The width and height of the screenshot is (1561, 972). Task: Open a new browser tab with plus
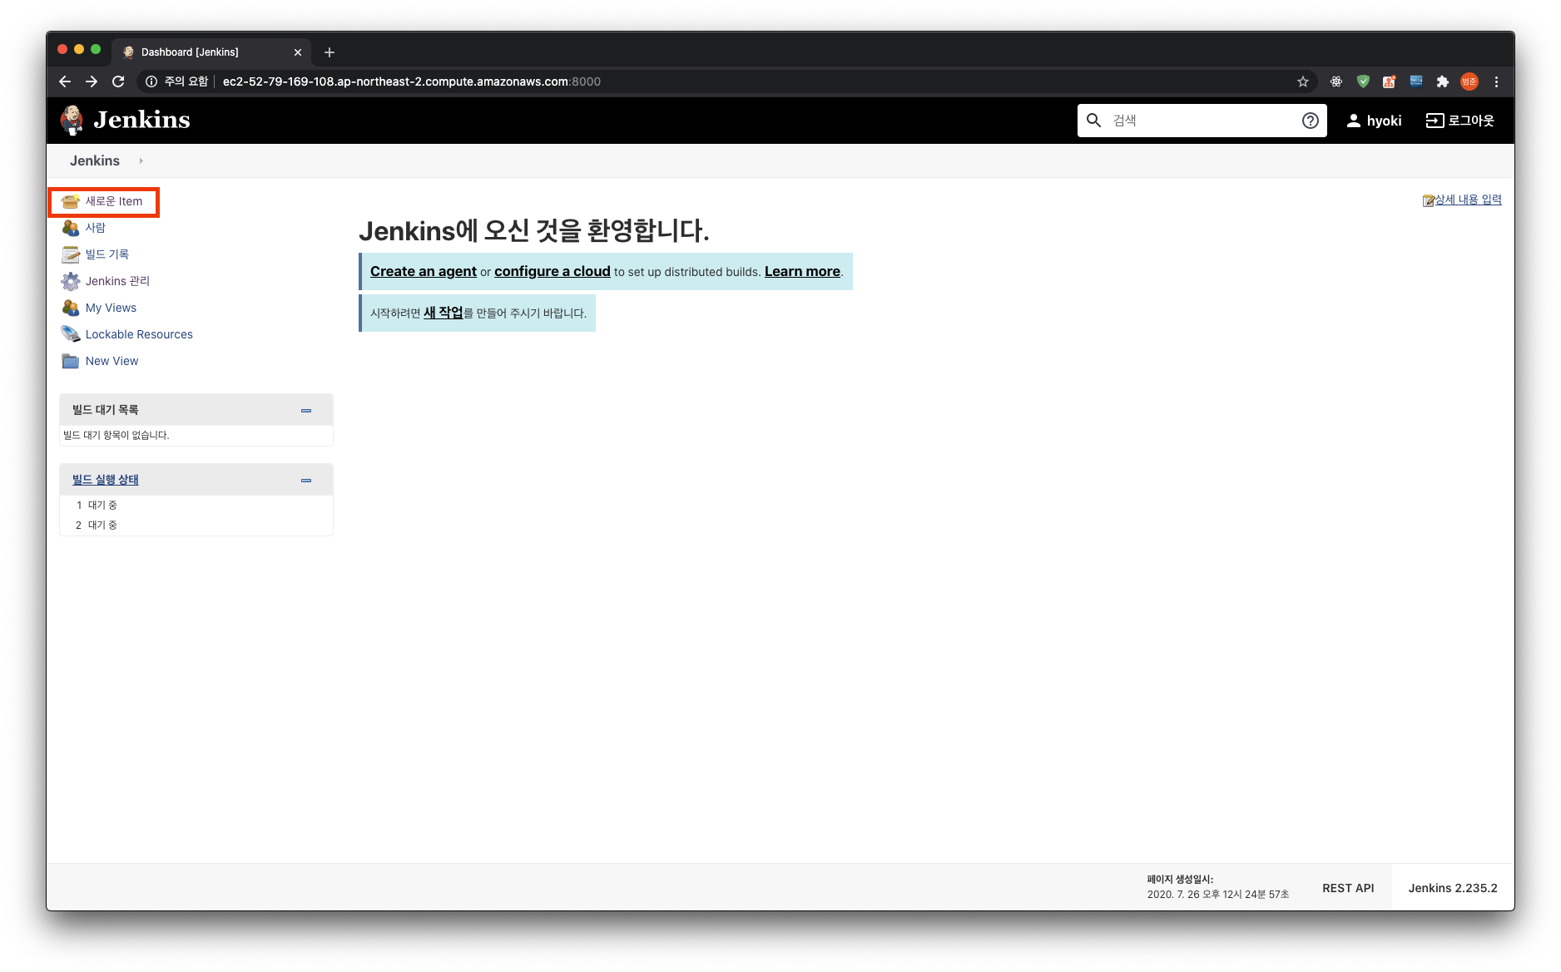(x=330, y=52)
